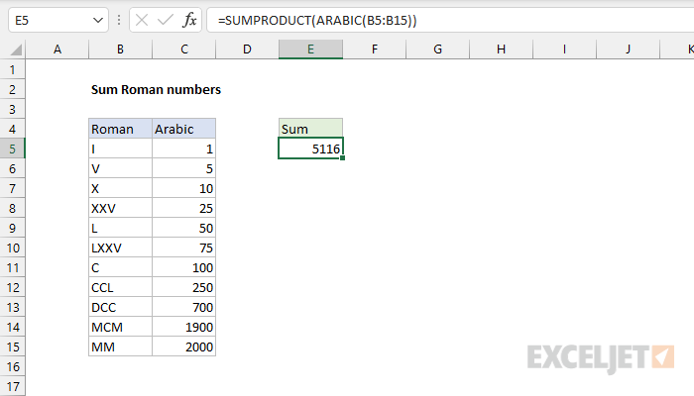Select column G header
Screen dimensions: 694x396
tap(438, 49)
